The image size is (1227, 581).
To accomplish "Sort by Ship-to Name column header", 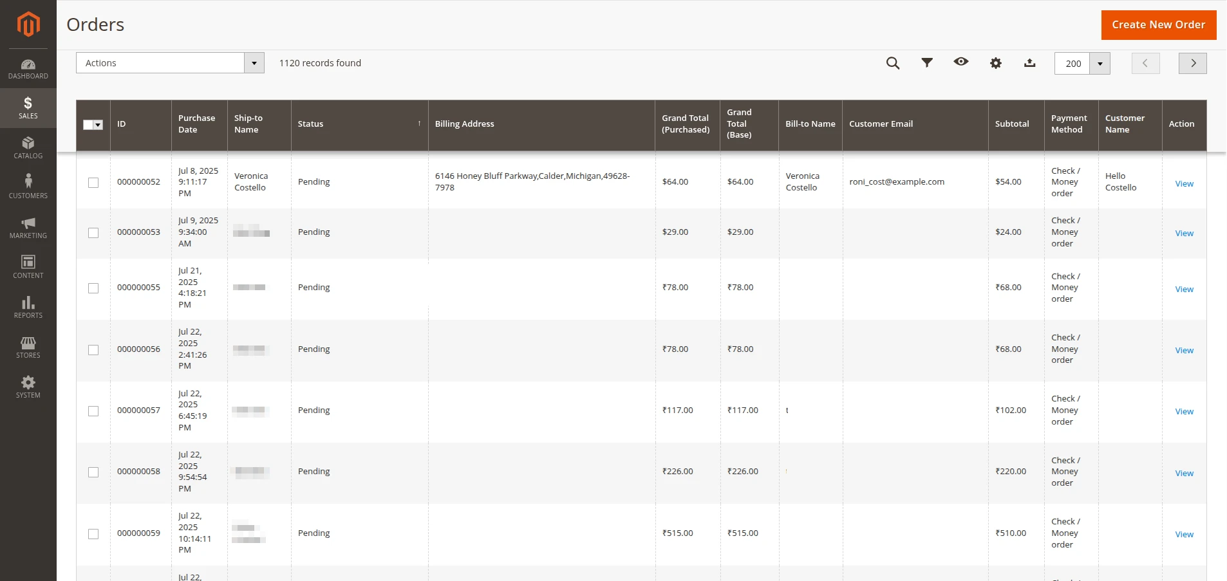I will coord(259,124).
